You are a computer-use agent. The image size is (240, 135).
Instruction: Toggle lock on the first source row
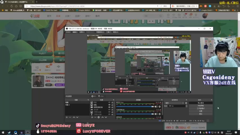[112, 102]
